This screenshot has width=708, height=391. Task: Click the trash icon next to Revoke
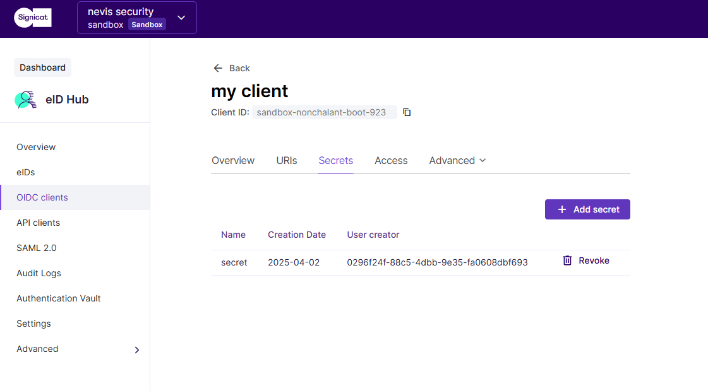click(x=567, y=260)
